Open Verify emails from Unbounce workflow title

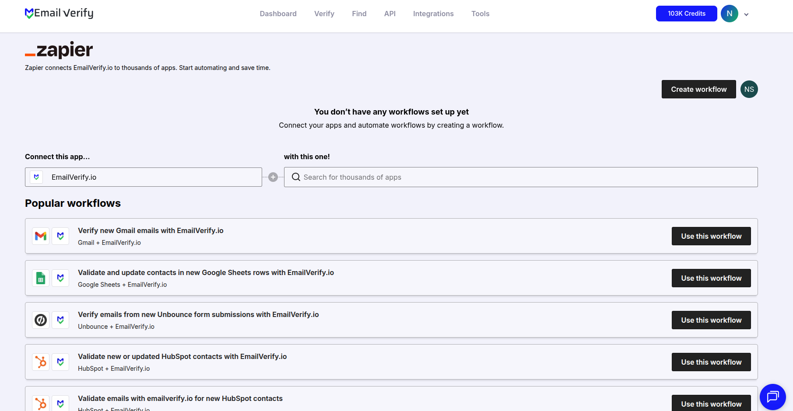click(x=198, y=314)
